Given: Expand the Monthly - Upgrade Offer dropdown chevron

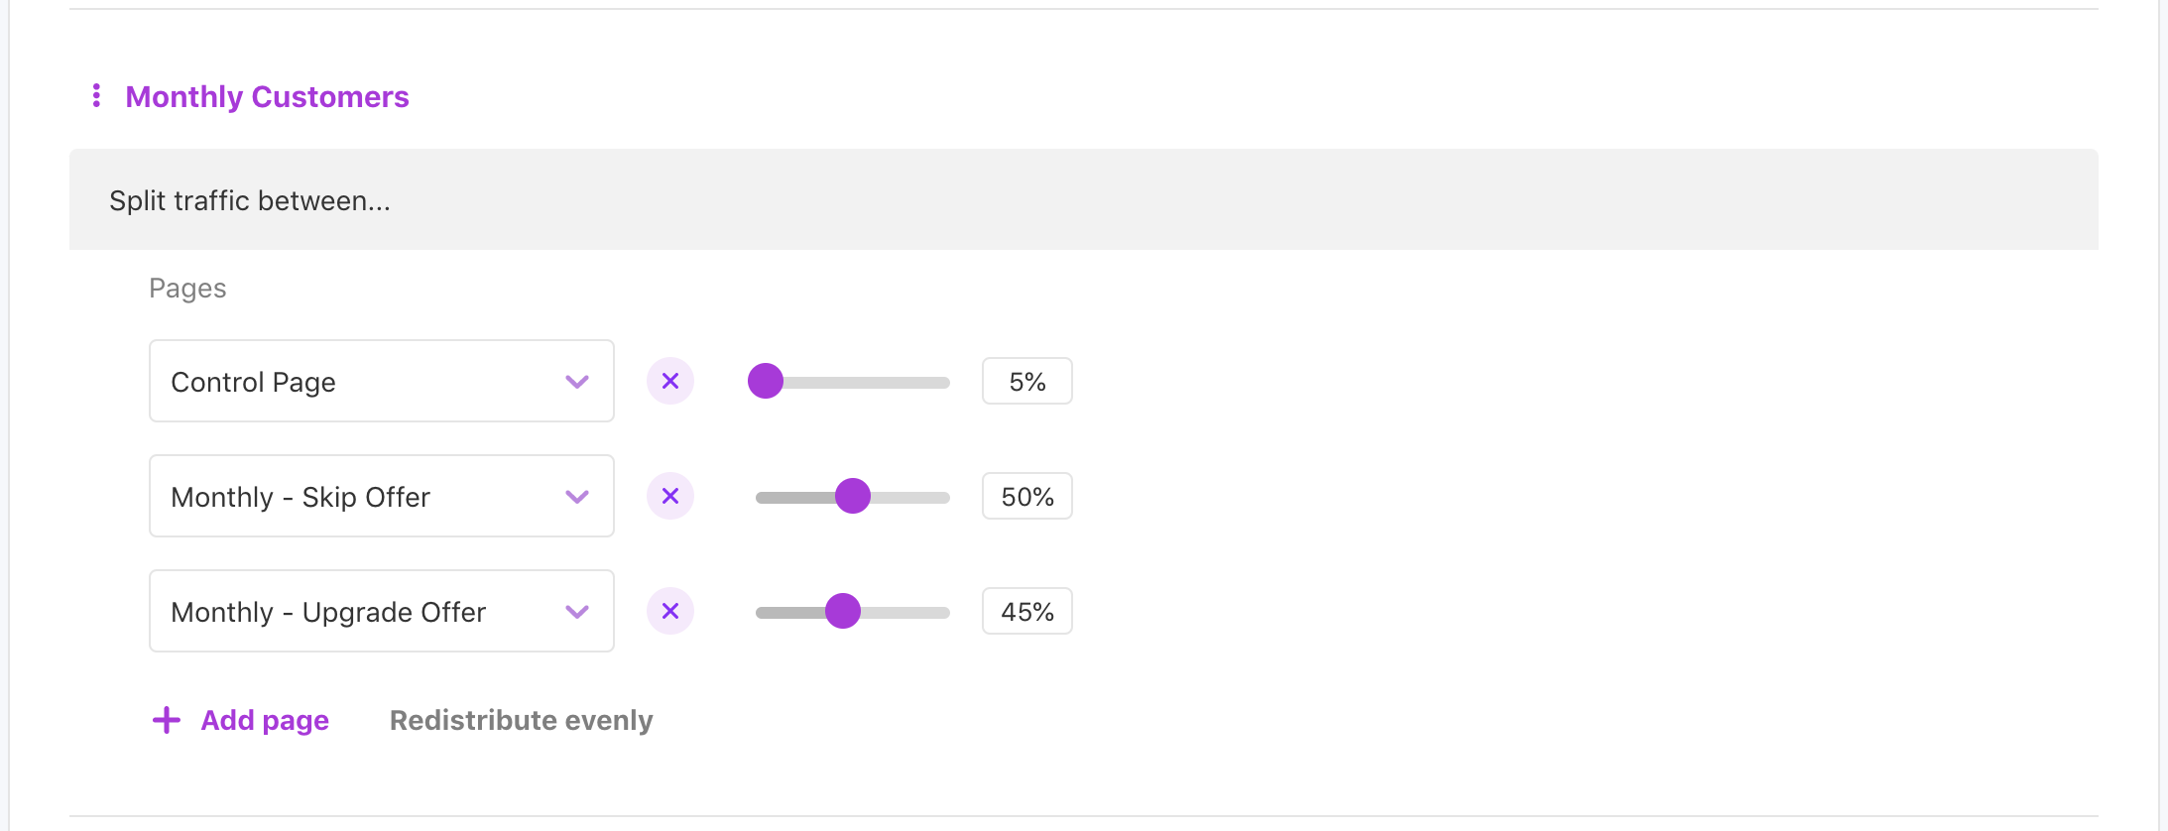Looking at the screenshot, I should click(577, 612).
